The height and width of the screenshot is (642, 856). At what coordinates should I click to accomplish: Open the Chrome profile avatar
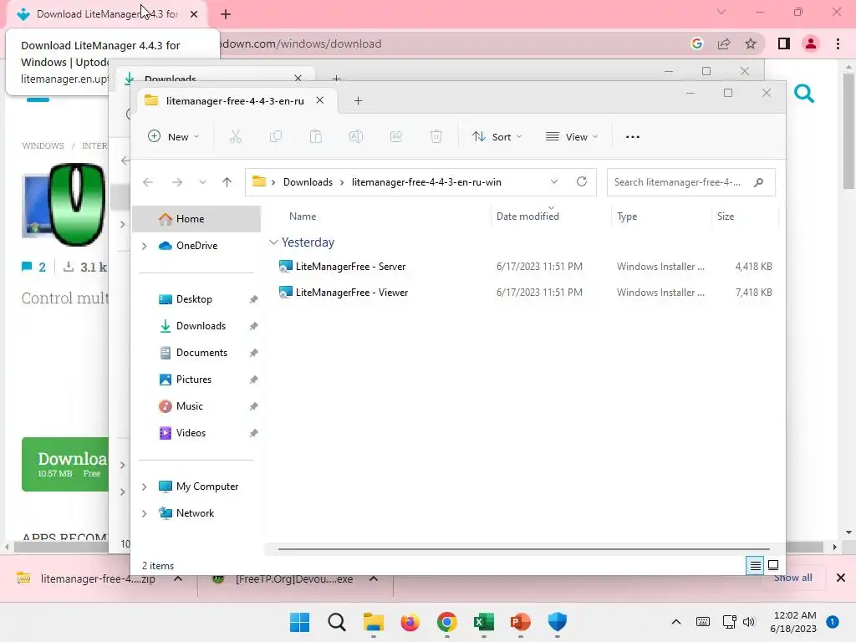click(x=811, y=43)
